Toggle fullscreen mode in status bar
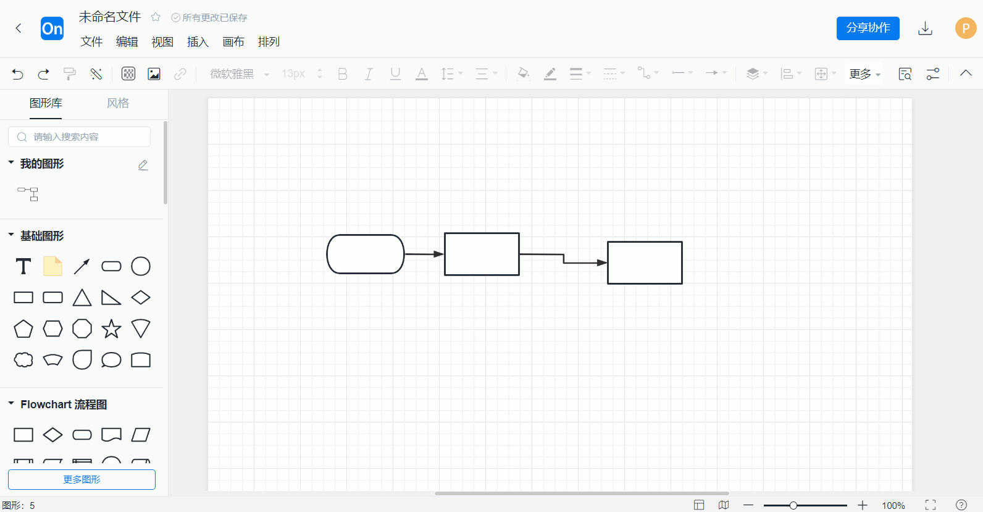Screen dimensions: 983x512 931,505
